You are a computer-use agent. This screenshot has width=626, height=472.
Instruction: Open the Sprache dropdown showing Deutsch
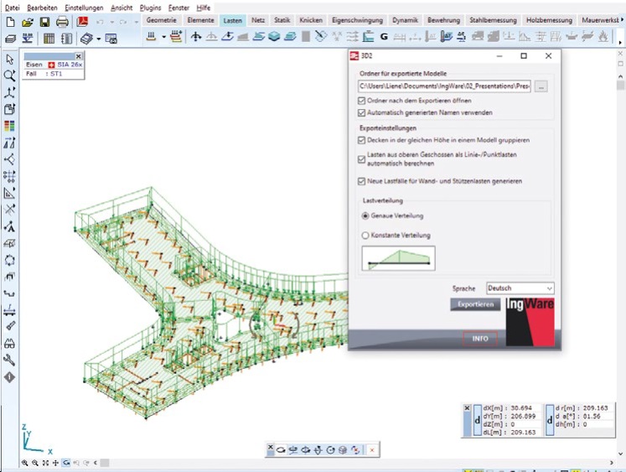coord(520,288)
